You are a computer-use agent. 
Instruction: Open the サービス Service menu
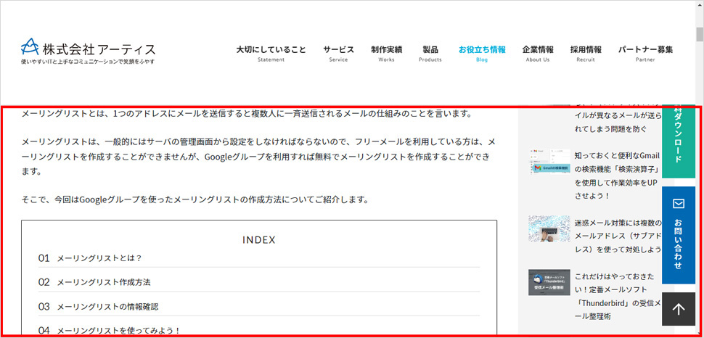tap(338, 54)
